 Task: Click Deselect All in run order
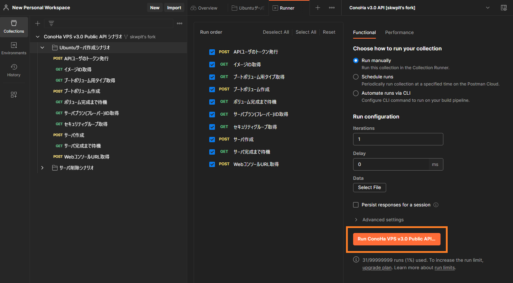276,32
